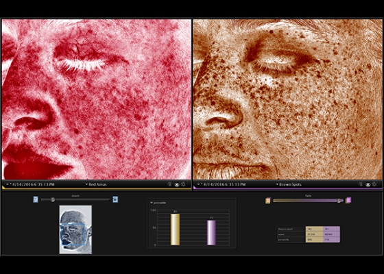
Task: Click the round X icon on Brown Spots panel
Action: pyautogui.click(x=368, y=184)
